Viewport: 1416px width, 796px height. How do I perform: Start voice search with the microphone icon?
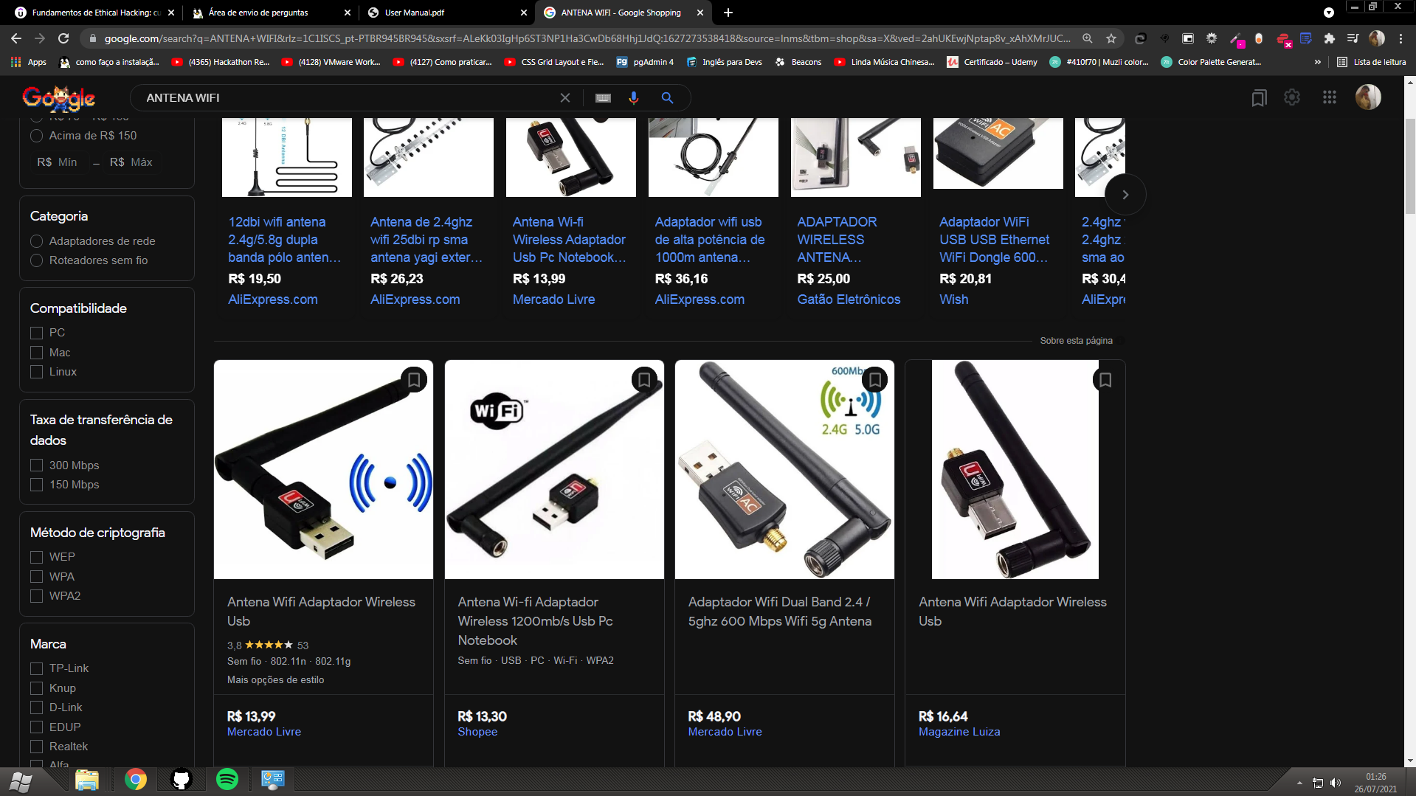pos(633,97)
